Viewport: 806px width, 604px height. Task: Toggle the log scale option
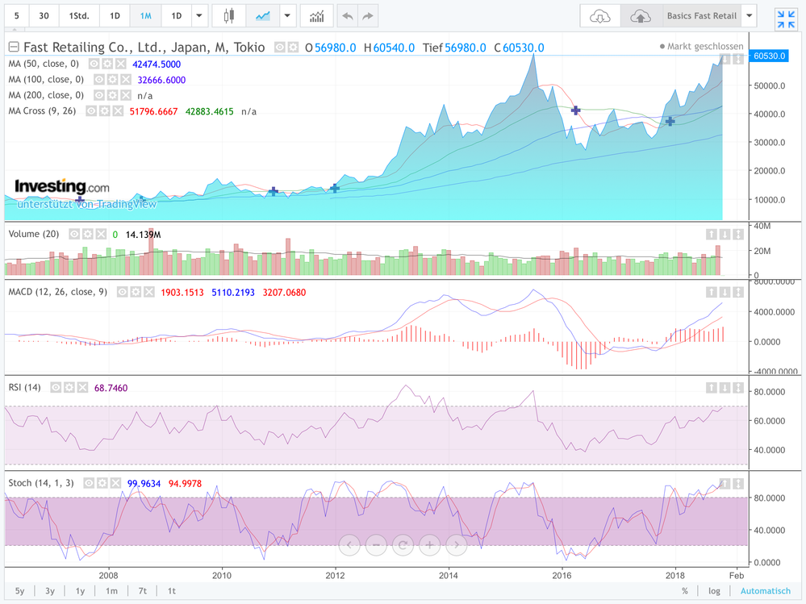coord(714,591)
